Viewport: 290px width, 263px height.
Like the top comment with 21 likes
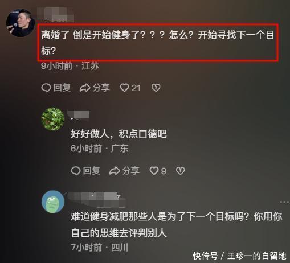[124, 88]
